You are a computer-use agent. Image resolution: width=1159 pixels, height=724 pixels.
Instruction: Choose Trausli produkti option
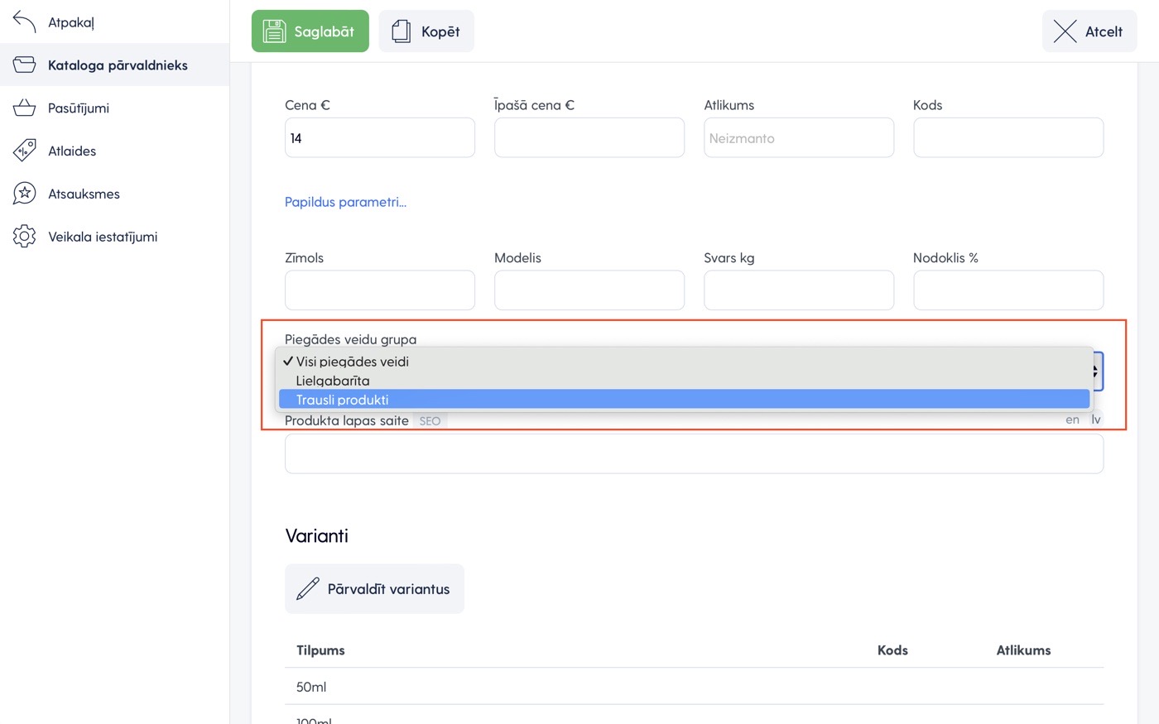684,400
